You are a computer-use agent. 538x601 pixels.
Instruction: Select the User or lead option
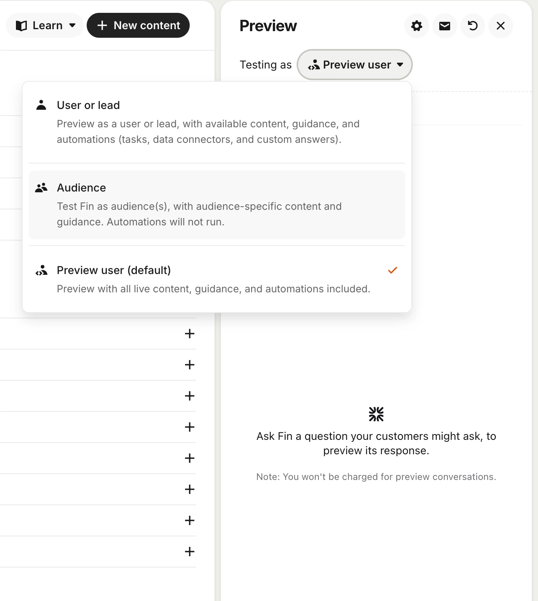tap(217, 122)
